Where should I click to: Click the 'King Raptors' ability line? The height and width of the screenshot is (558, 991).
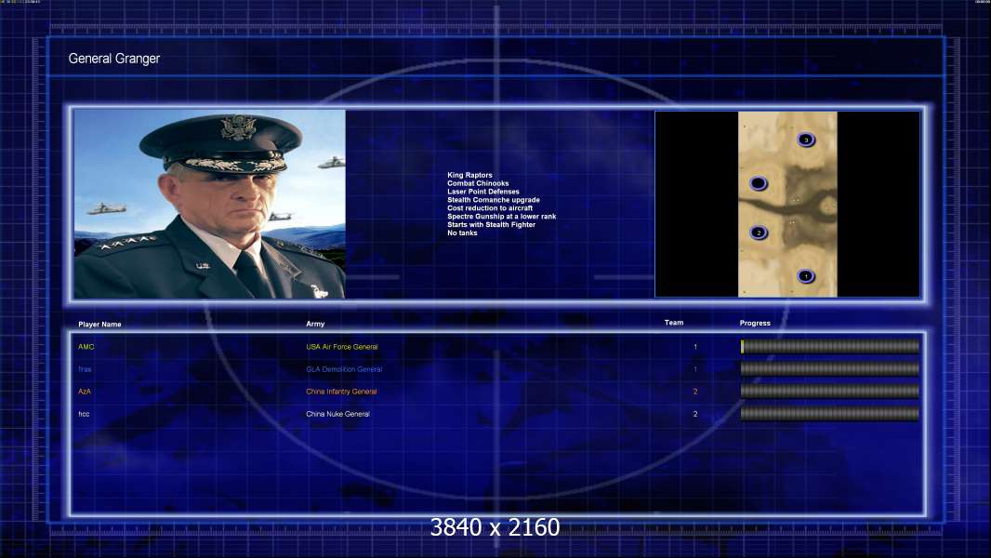(x=469, y=175)
